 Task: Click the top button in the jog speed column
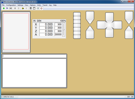tap(77, 14)
